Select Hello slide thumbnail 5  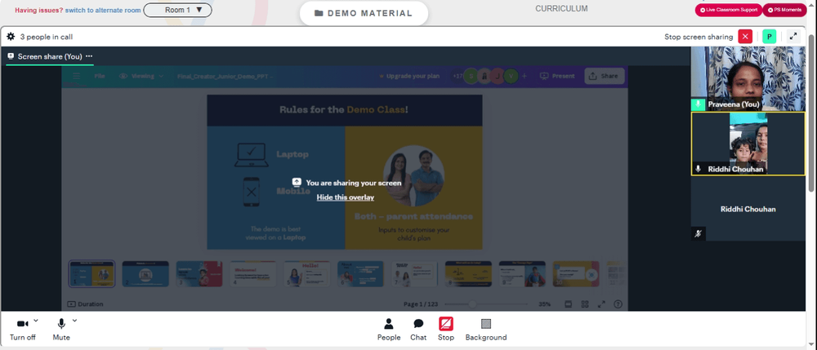(307, 274)
